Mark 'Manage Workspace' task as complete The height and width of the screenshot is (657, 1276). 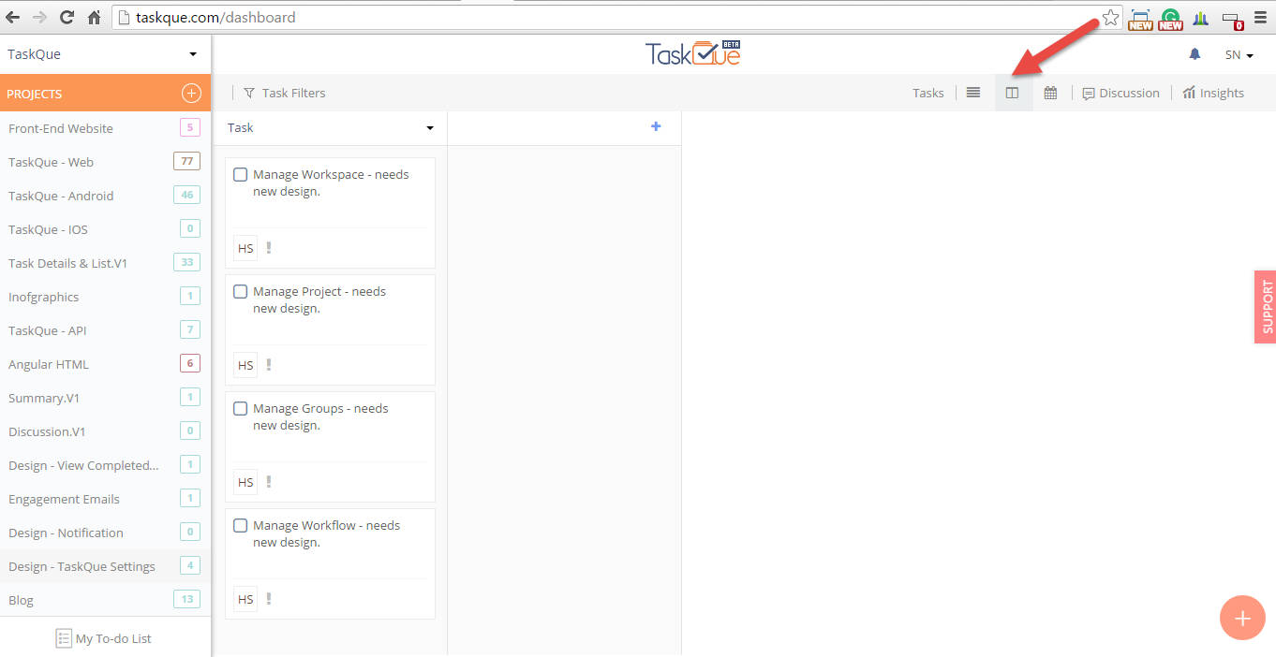pyautogui.click(x=240, y=174)
